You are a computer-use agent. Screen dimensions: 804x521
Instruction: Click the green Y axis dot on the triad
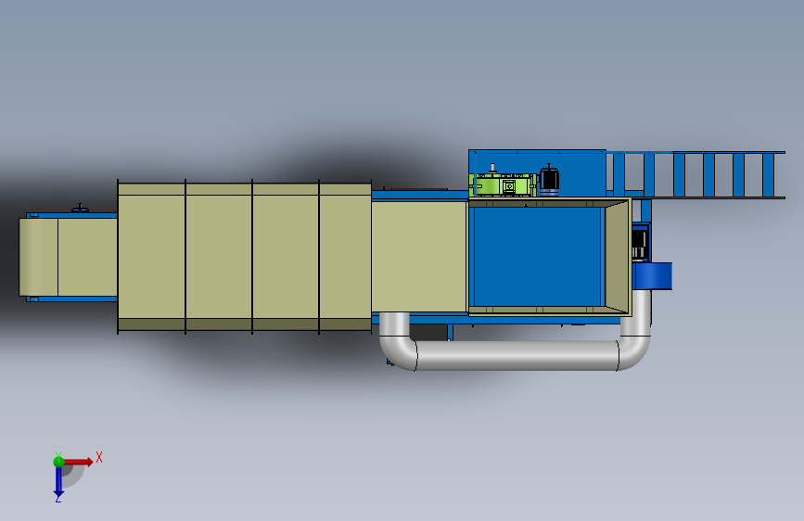pos(58,462)
